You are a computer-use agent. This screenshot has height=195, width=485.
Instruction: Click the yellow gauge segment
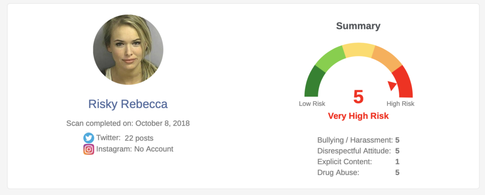359,50
